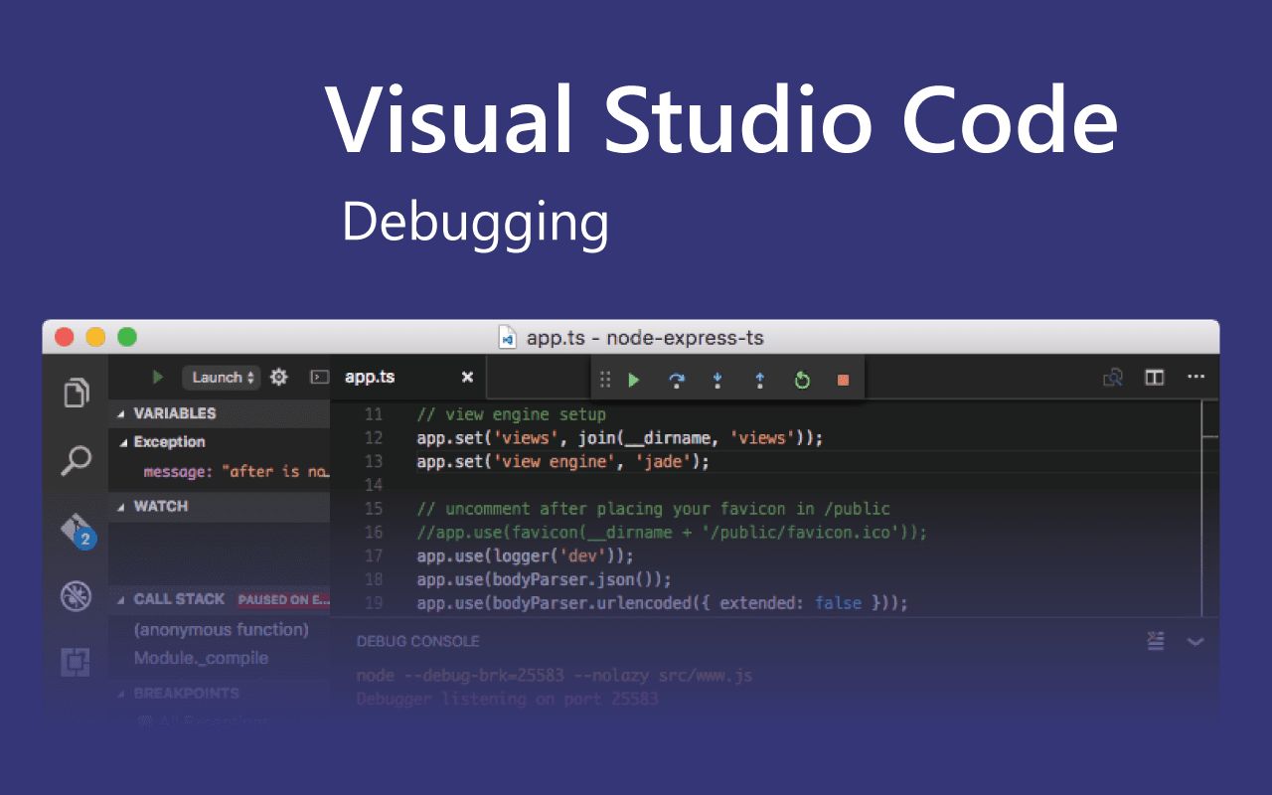Image resolution: width=1272 pixels, height=795 pixels.
Task: Minimize the window with yellow button
Action: [x=95, y=337]
